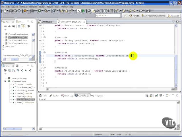The height and width of the screenshot is (137, 182).
Task: Open the Outline view menu triangle
Action: coord(5,74)
